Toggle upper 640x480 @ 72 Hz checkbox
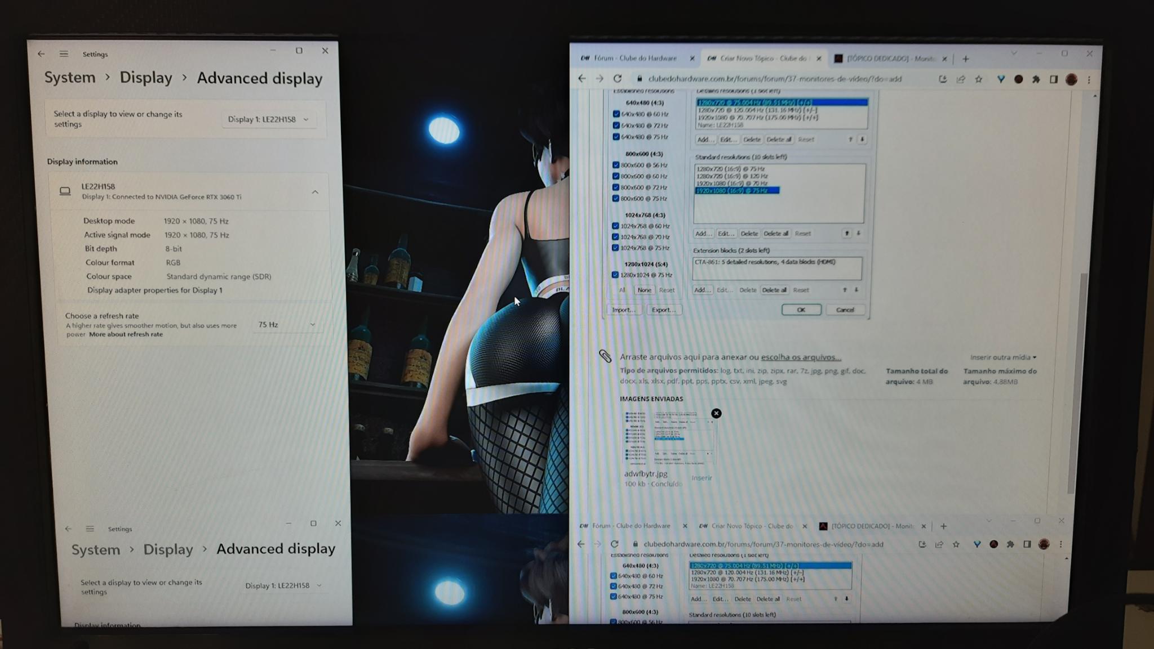 tap(616, 126)
